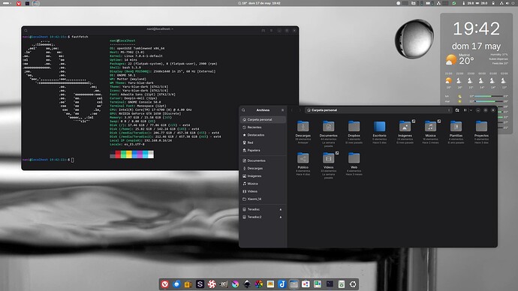The image size is (518, 291).
Task: Open the clock and date in top bar
Action: tap(259, 3)
